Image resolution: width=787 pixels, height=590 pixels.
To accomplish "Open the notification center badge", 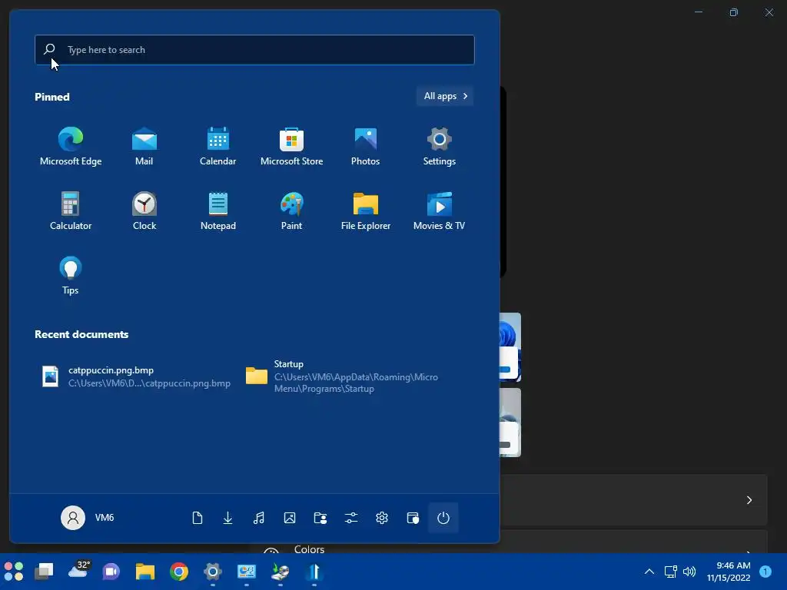I will click(x=765, y=571).
